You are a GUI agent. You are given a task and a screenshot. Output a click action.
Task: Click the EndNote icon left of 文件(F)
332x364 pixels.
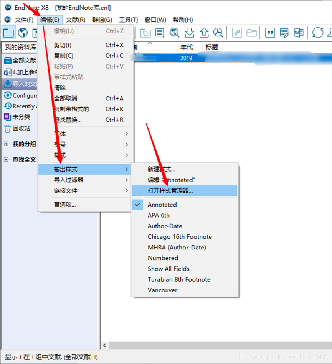pos(8,20)
